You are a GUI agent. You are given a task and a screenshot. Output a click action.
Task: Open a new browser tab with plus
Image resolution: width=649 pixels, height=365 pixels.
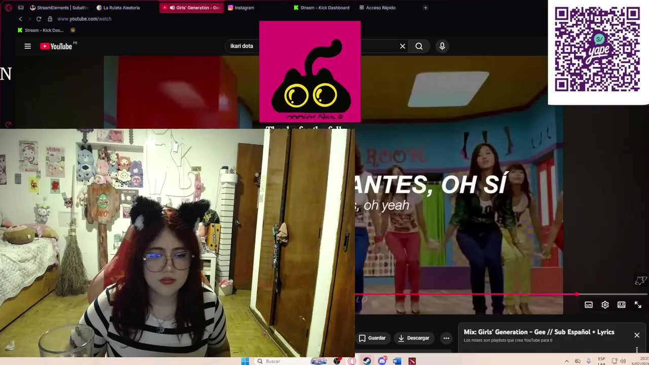tap(425, 8)
